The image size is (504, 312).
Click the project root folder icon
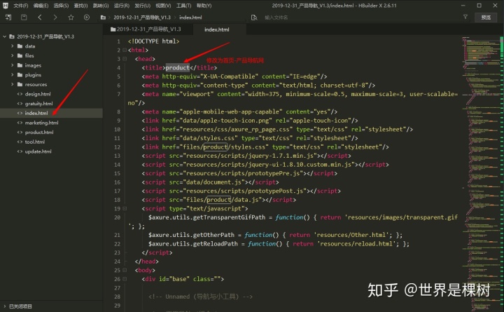12,36
